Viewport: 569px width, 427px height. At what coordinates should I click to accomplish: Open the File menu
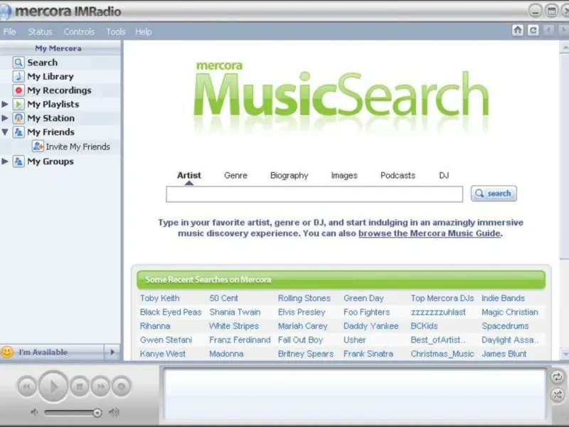pyautogui.click(x=9, y=31)
